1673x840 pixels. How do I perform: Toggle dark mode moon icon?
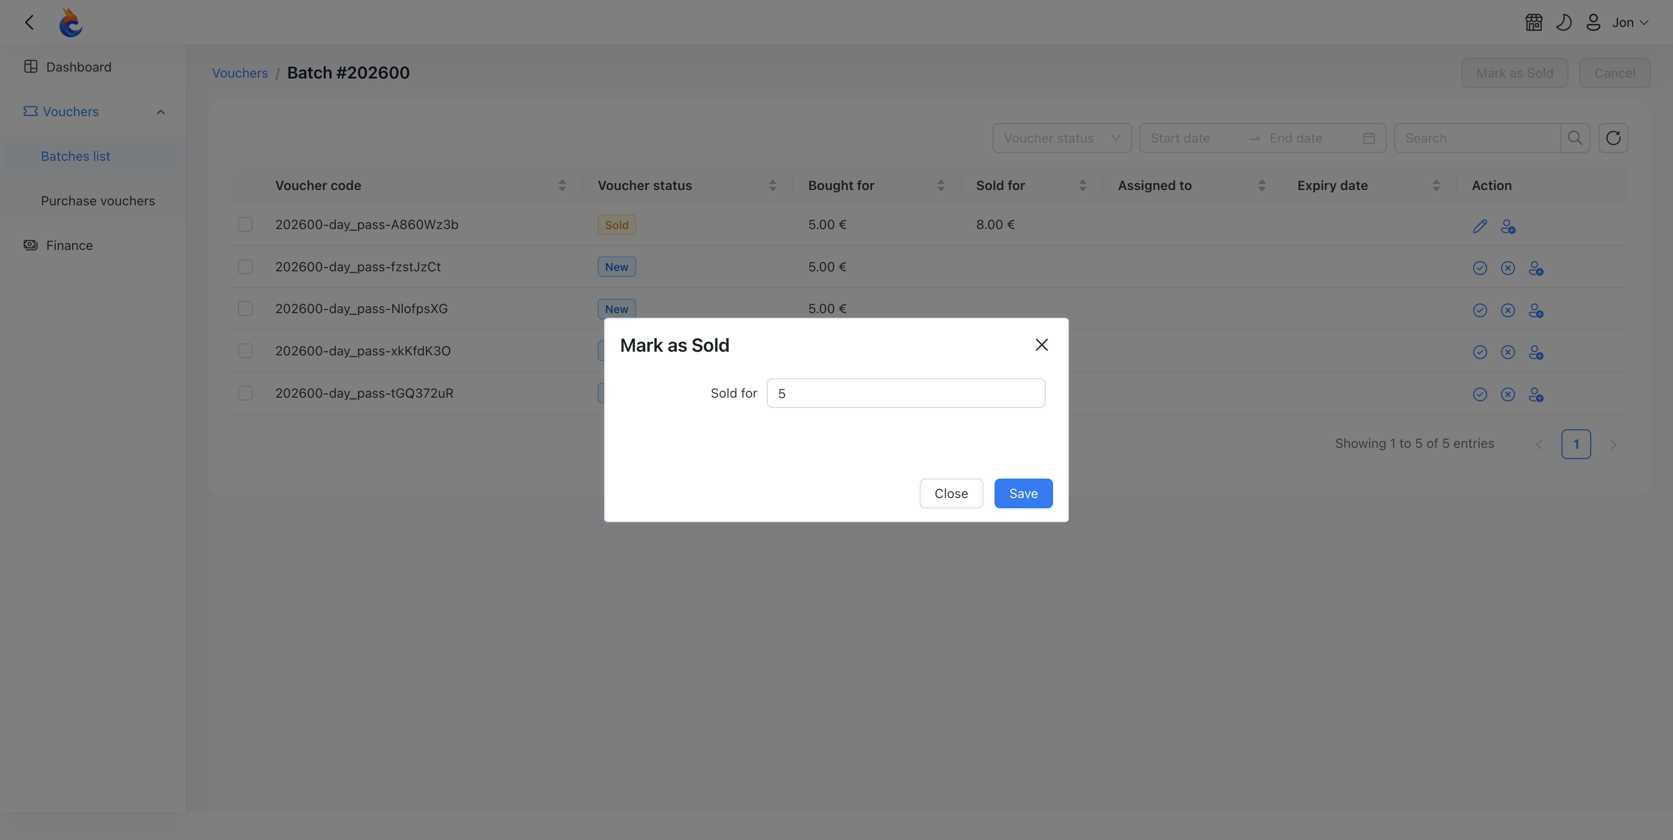[x=1563, y=23]
